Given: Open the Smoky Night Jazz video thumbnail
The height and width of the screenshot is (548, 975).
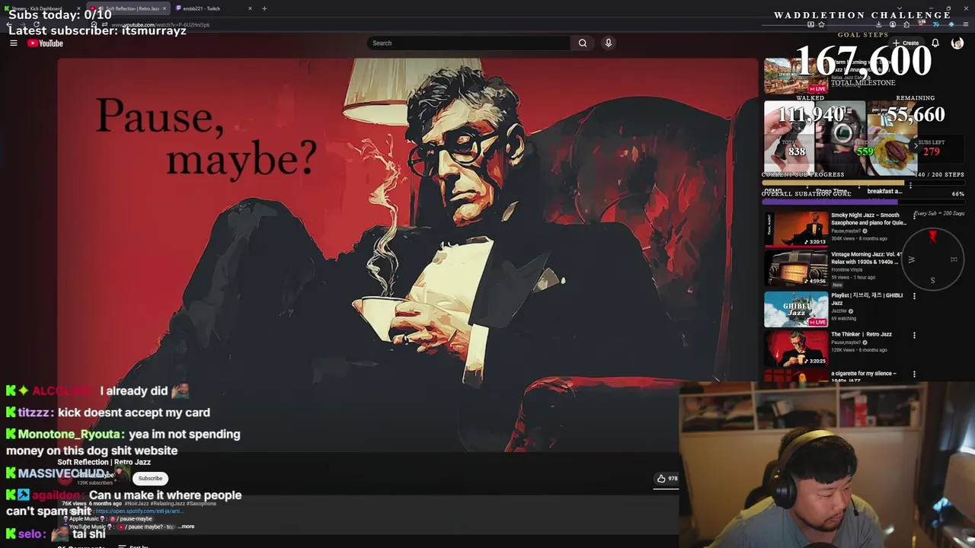Looking at the screenshot, I should 795,229.
